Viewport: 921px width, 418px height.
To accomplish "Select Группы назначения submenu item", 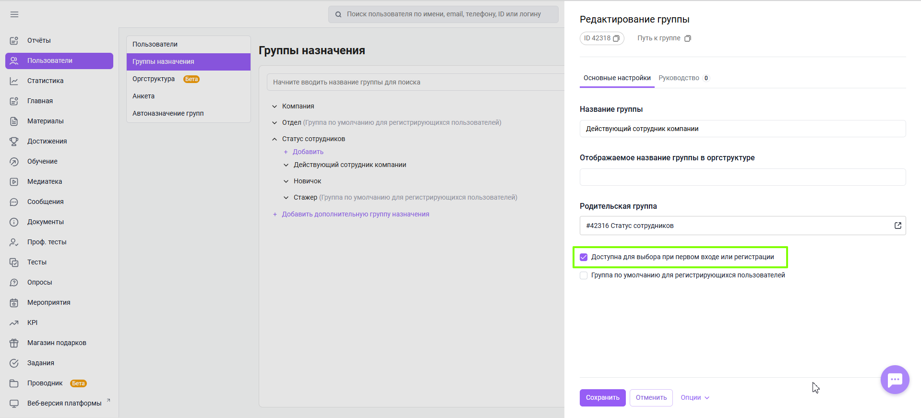I will click(x=189, y=61).
